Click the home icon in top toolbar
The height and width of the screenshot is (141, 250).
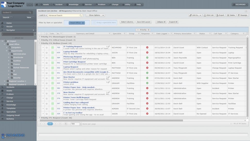37,4
